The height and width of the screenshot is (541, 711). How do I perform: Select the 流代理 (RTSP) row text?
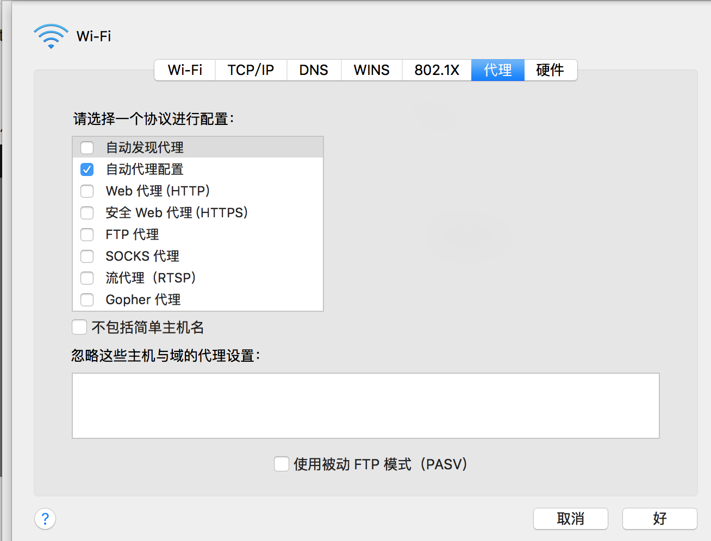151,278
